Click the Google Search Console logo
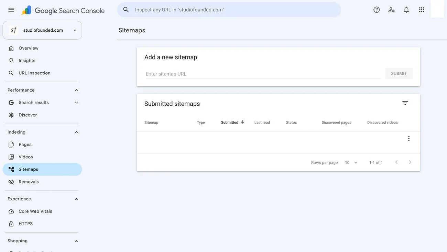 coord(63,10)
